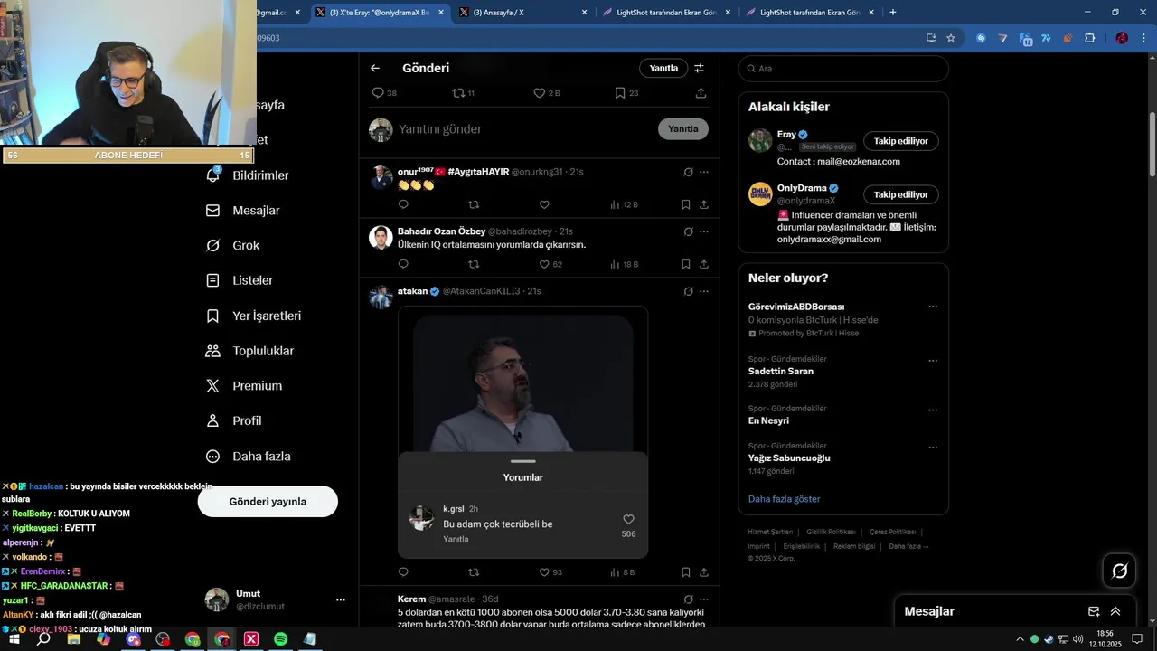Share the main post via upload icon
This screenshot has width=1157, height=651.
(x=701, y=93)
